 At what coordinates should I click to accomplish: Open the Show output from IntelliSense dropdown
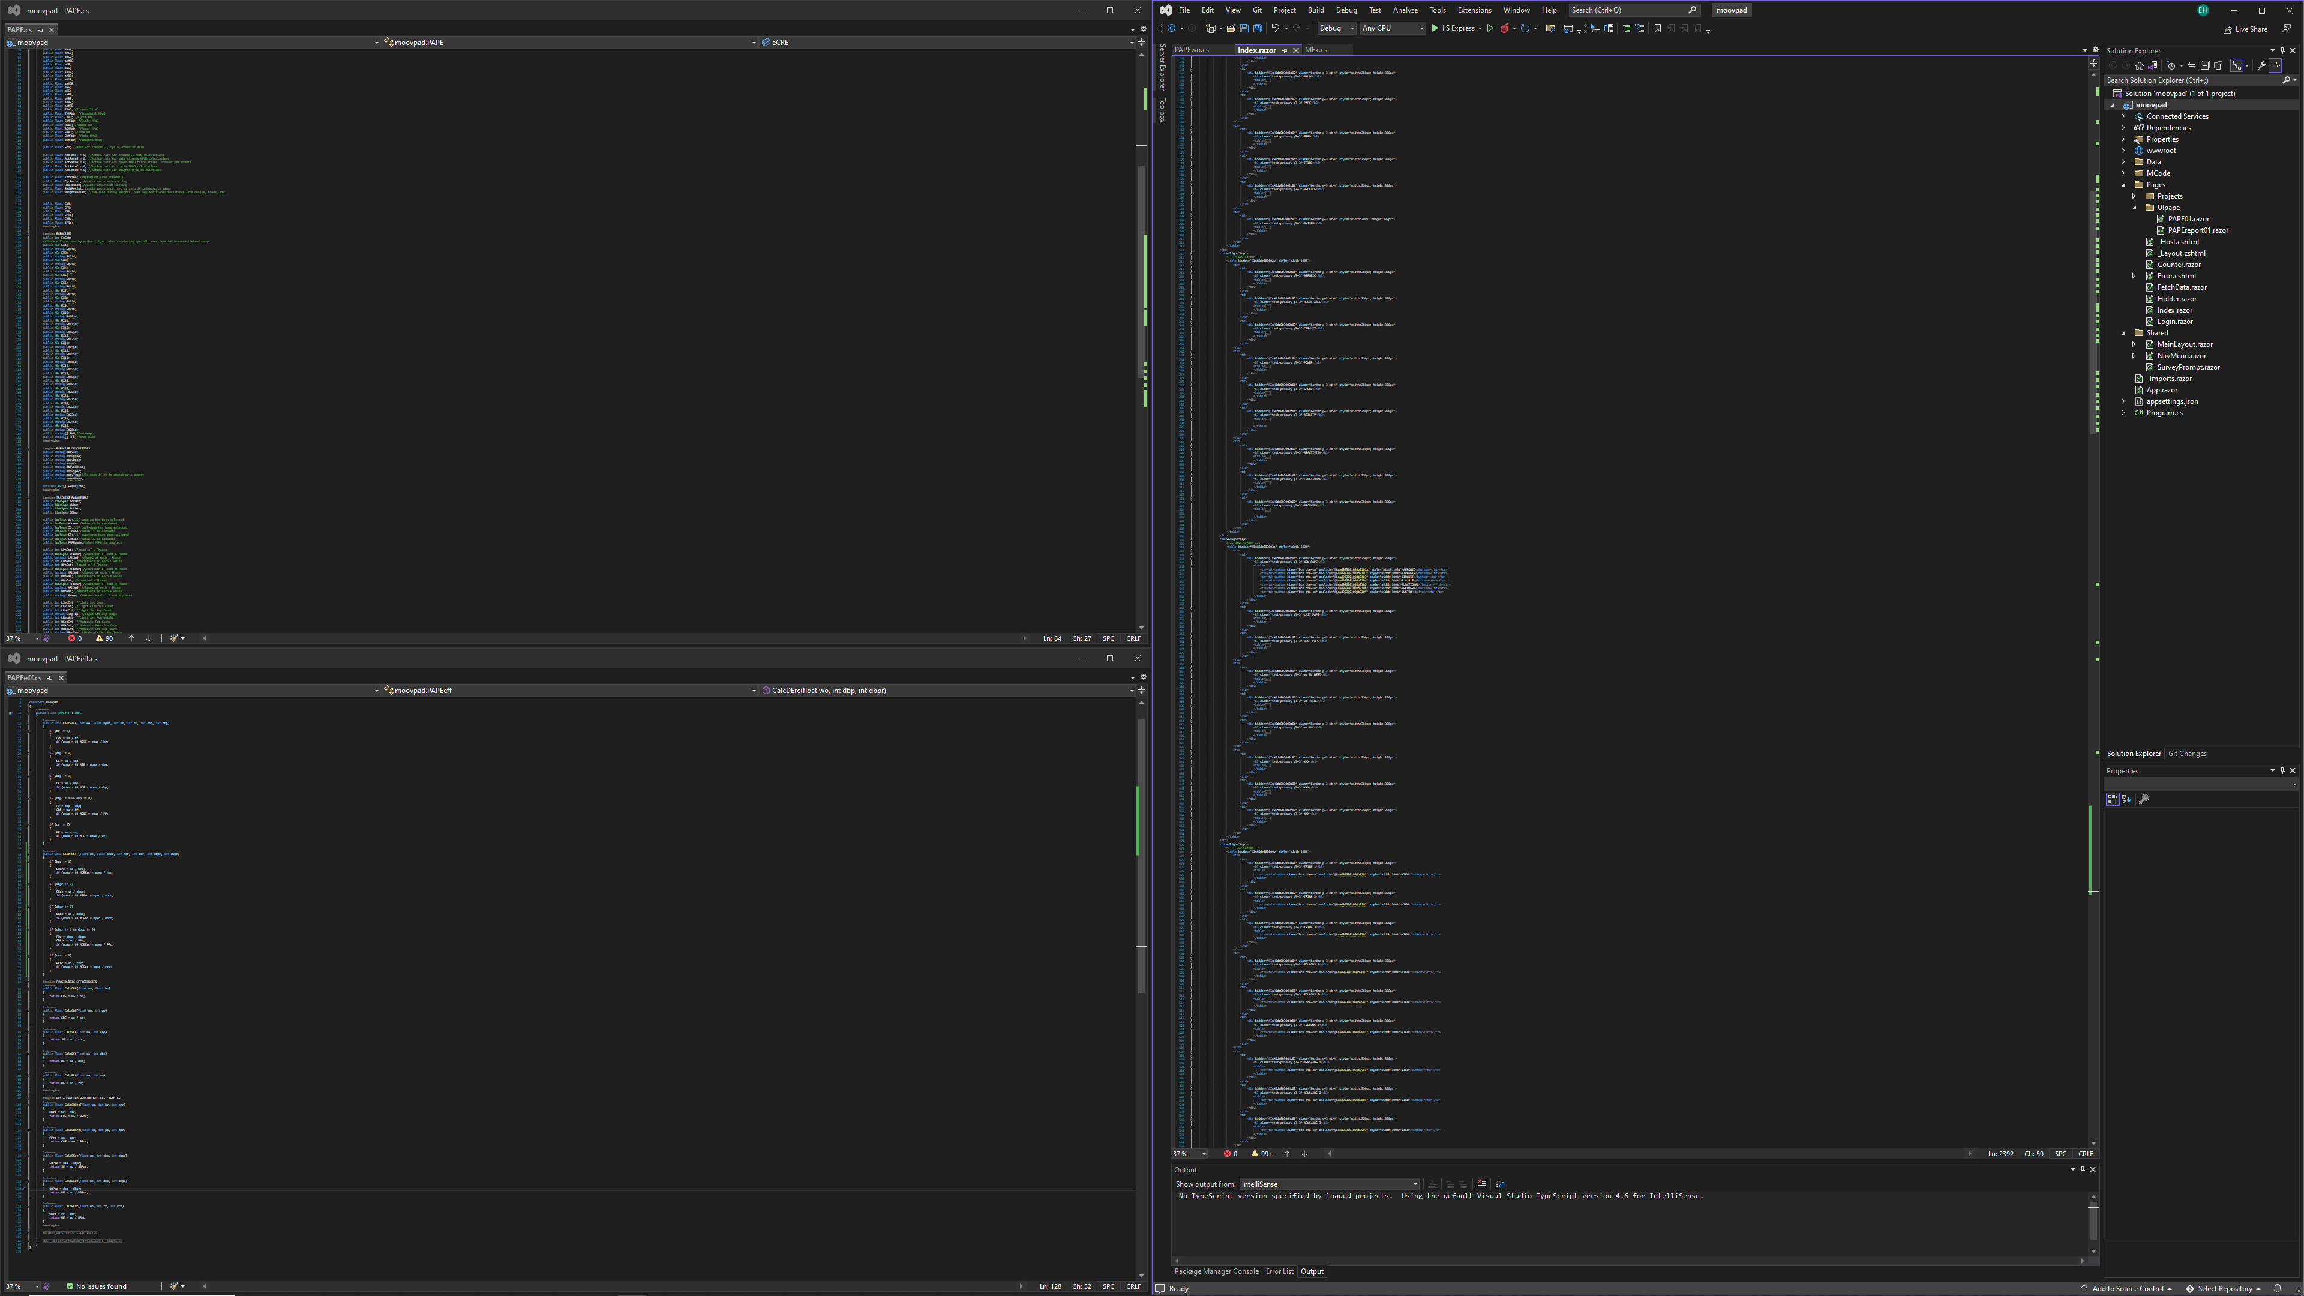tap(1329, 1184)
